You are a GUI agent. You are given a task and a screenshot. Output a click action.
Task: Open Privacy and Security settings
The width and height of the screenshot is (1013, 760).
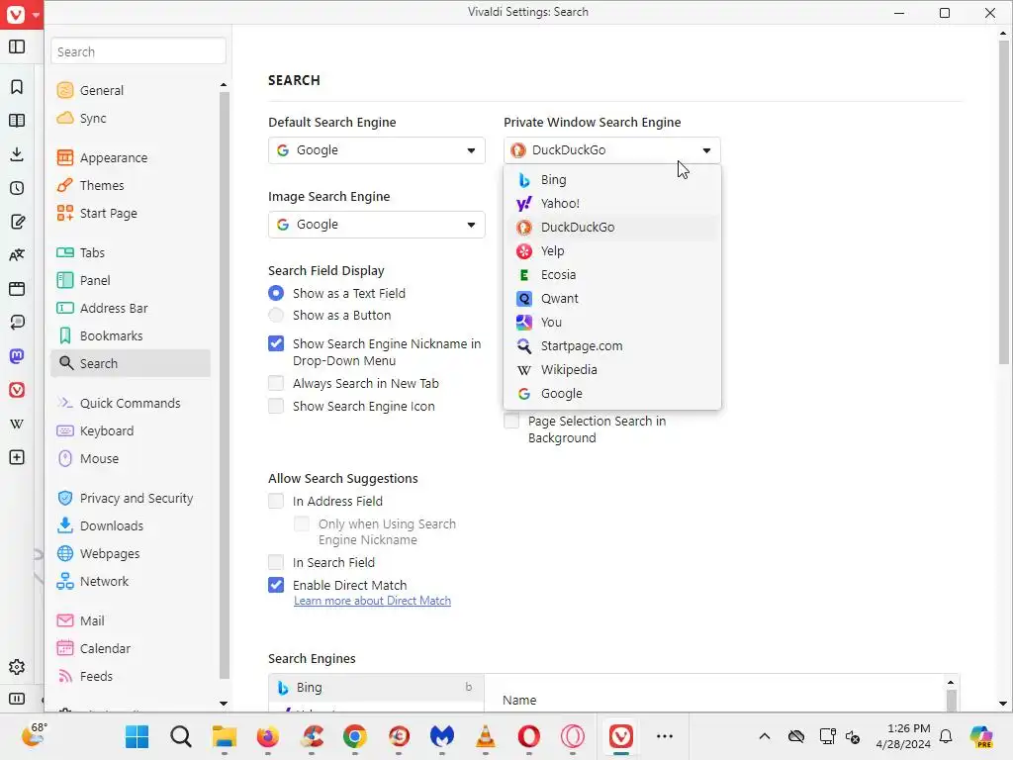(x=131, y=499)
